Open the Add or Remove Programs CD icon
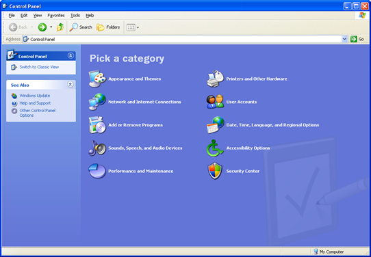 pos(97,125)
